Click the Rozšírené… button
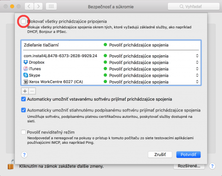222x176 pixels. coord(189,166)
